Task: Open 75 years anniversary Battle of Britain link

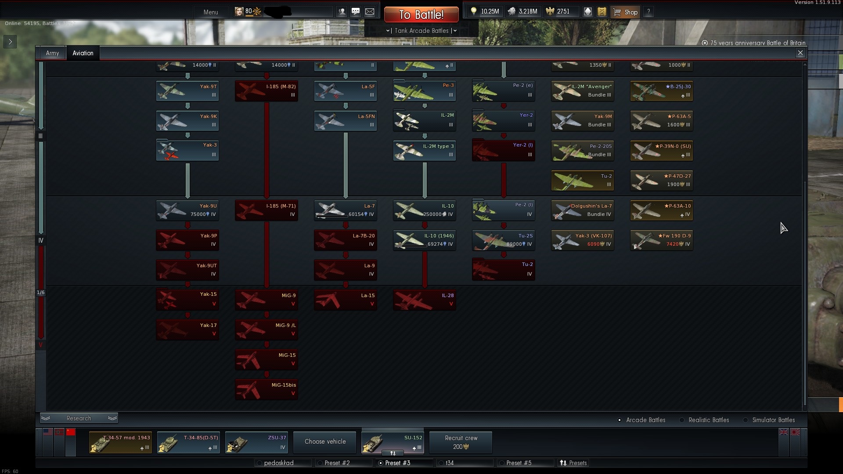Action: pos(753,43)
